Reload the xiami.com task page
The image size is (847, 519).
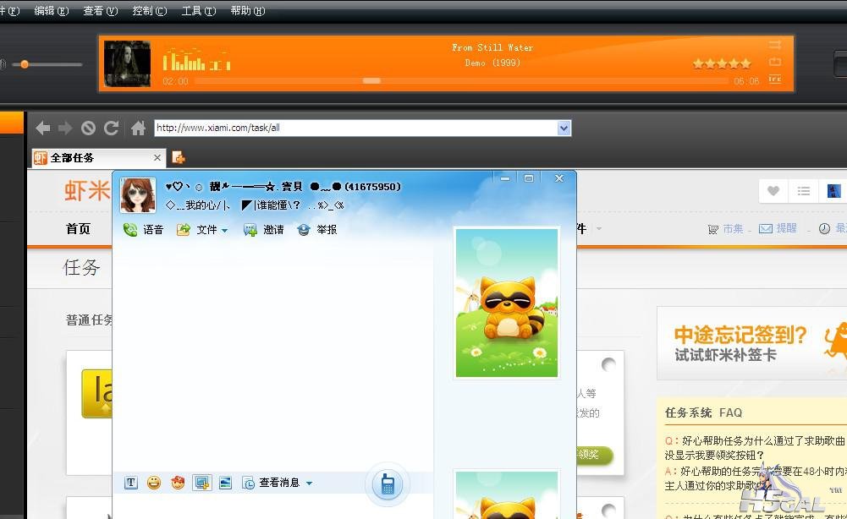click(x=112, y=128)
